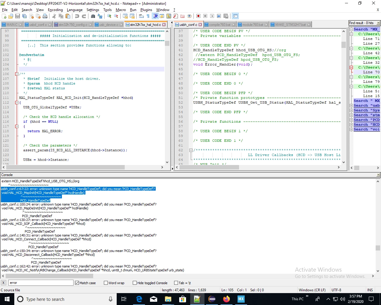Collapse code fold at line 106
381x305 pixels.
(x=17, y=74)
